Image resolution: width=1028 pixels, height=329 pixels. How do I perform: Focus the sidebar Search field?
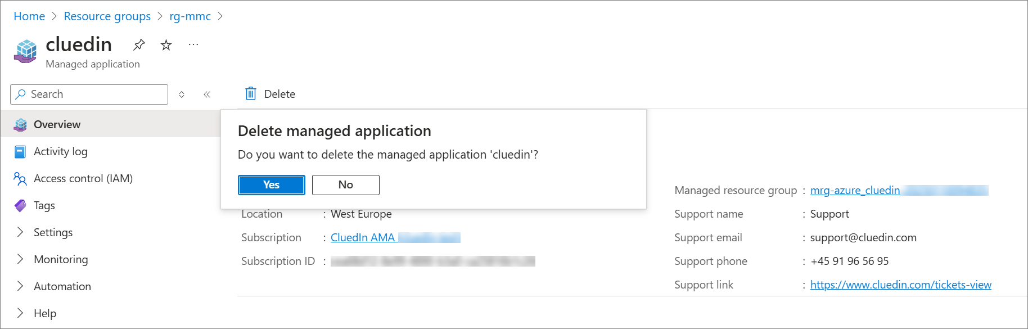pos(89,94)
